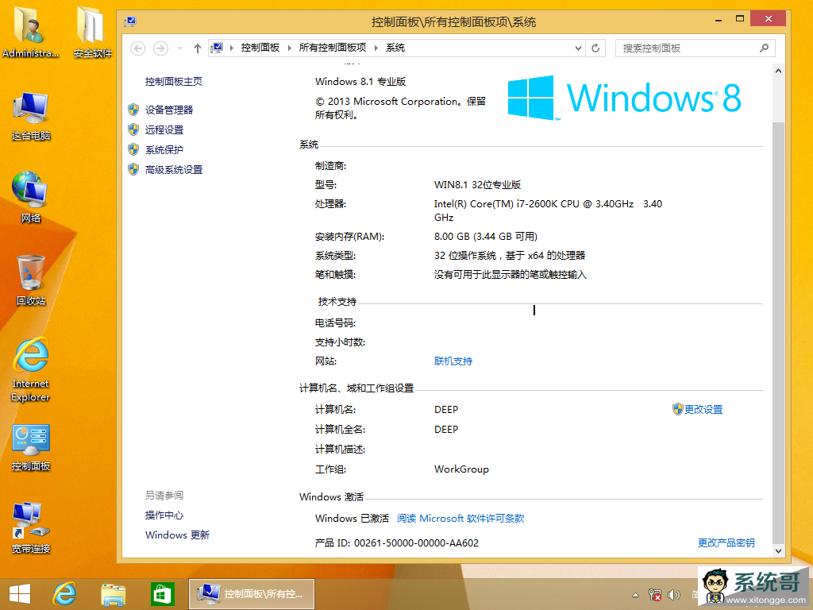Image resolution: width=813 pixels, height=610 pixels.
Task: Click the 系统 breadcrumb
Action: pyautogui.click(x=395, y=48)
